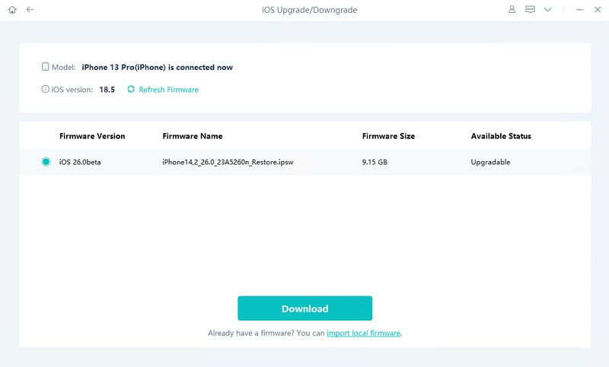Click the iOS version info icon
Viewport: 609px width, 367px height.
(x=46, y=89)
